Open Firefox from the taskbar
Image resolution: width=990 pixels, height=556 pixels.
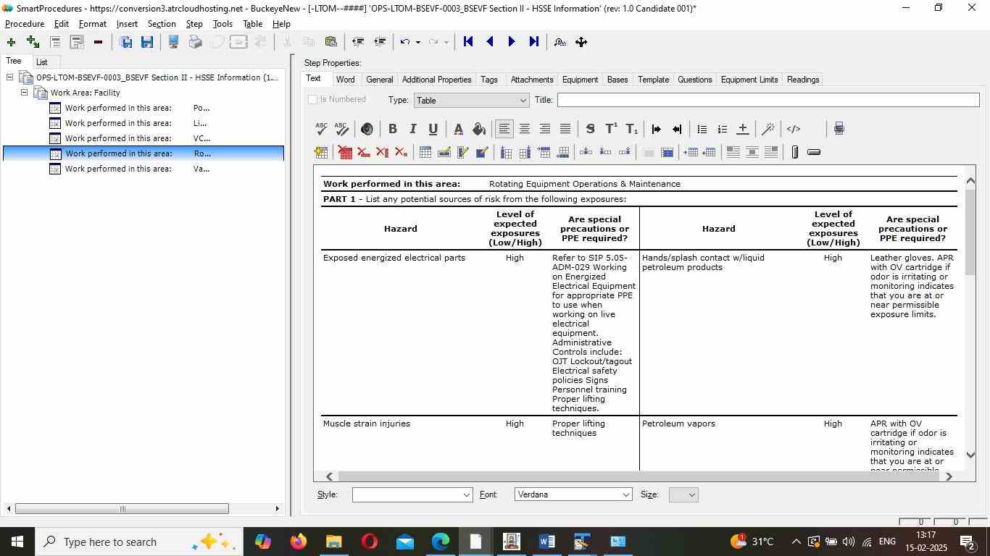298,542
